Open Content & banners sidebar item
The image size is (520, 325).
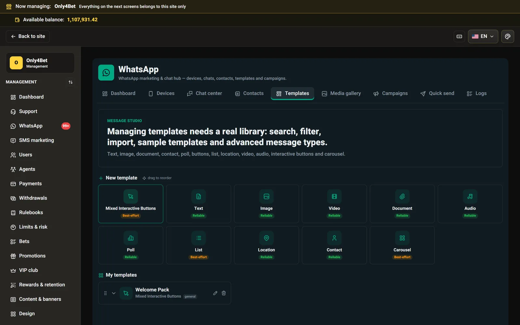coord(40,299)
